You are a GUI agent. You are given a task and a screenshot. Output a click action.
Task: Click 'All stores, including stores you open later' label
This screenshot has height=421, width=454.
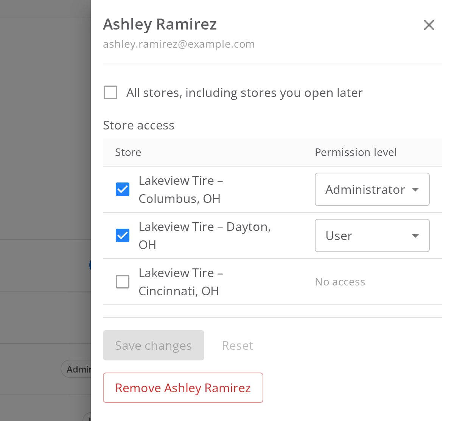pyautogui.click(x=245, y=92)
